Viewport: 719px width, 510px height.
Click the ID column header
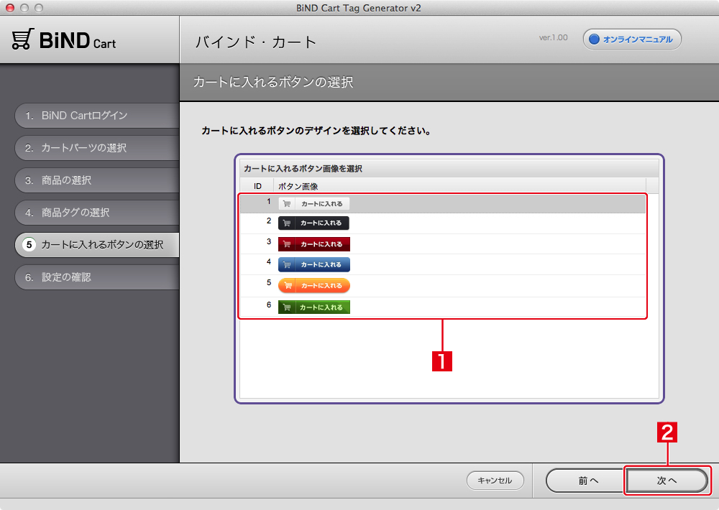(257, 186)
